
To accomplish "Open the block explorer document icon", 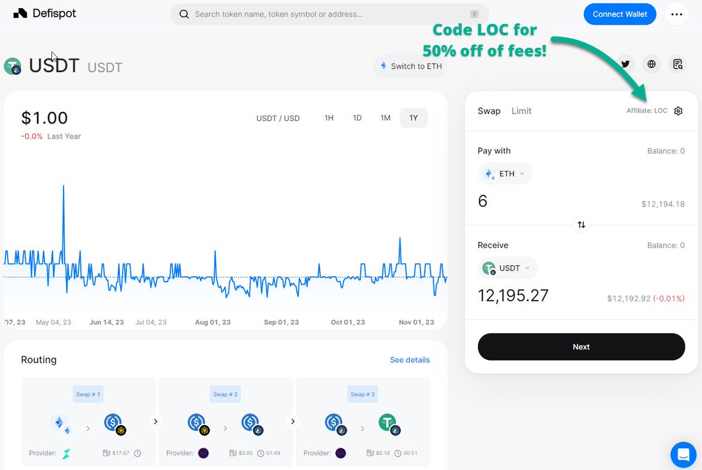I will pyautogui.click(x=678, y=64).
